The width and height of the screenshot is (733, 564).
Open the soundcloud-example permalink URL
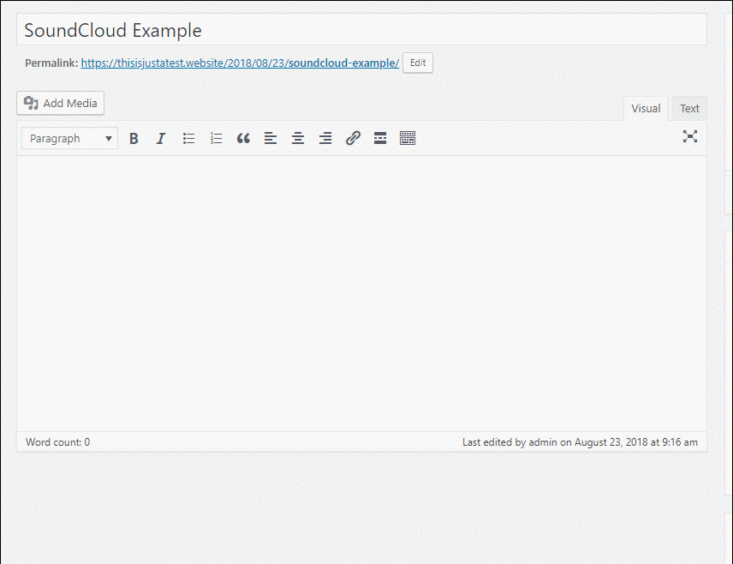click(x=240, y=63)
